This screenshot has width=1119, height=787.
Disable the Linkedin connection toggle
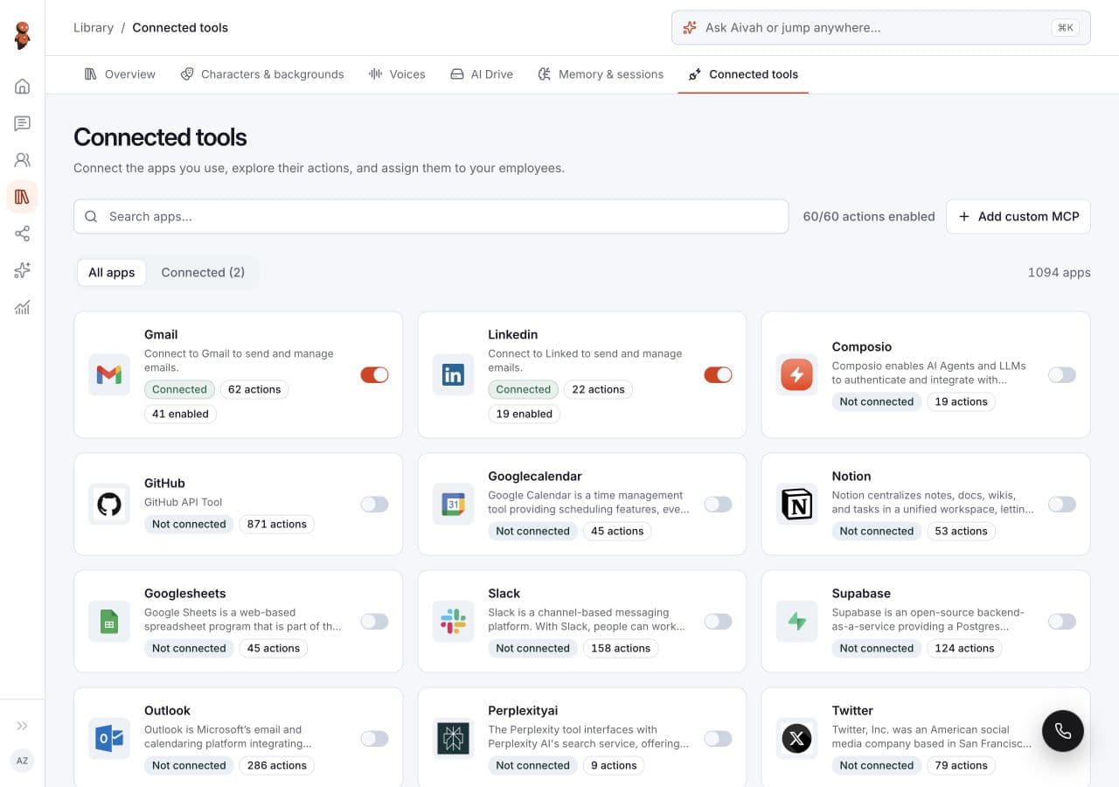click(x=718, y=375)
